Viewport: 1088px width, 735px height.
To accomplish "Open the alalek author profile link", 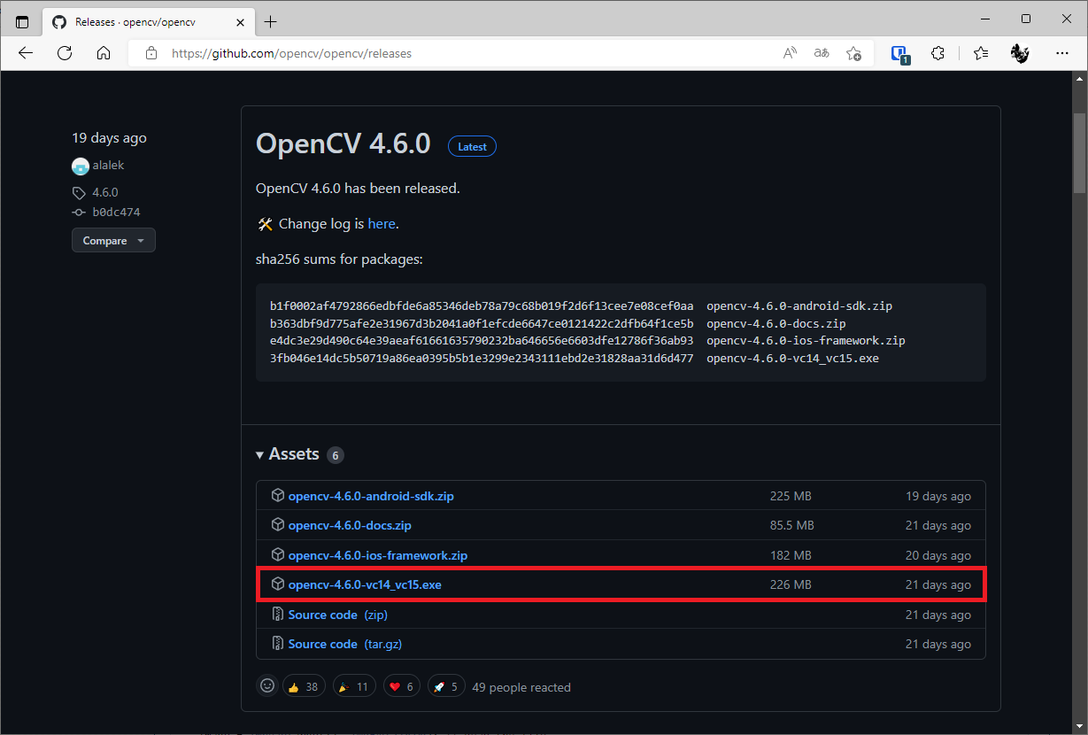I will [x=107, y=166].
